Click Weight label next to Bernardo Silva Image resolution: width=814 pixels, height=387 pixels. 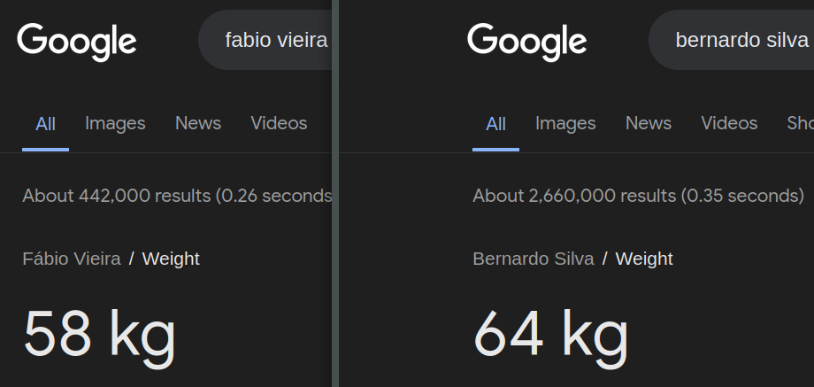pyautogui.click(x=644, y=259)
